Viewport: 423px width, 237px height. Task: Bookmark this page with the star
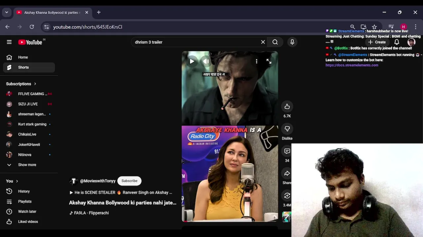(374, 27)
